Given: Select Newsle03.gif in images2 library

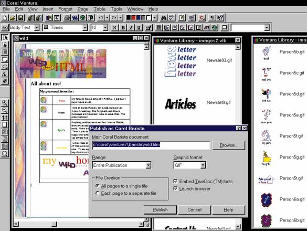Looking at the screenshot, I should coord(219,60).
